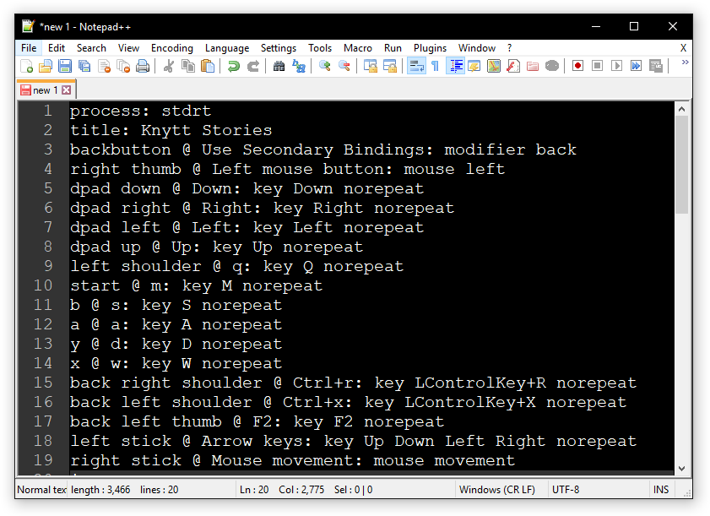The image size is (710, 516).
Task: Open the Macro menu
Action: coord(358,48)
